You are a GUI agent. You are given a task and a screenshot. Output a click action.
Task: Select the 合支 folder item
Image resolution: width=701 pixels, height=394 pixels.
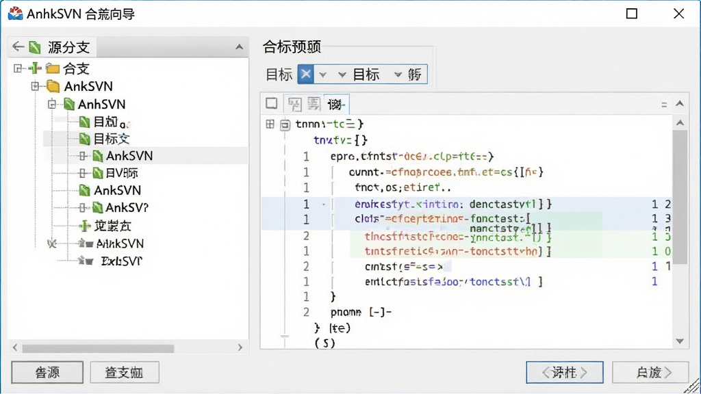pos(76,68)
